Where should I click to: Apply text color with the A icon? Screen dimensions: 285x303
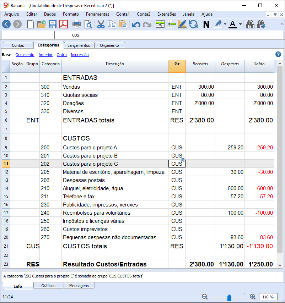click(233, 24)
